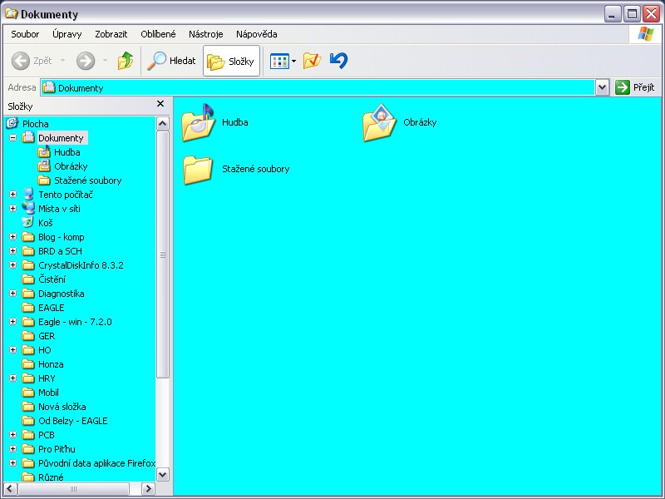Expand the Tento počítač tree node
The image size is (665, 499).
[x=13, y=195]
